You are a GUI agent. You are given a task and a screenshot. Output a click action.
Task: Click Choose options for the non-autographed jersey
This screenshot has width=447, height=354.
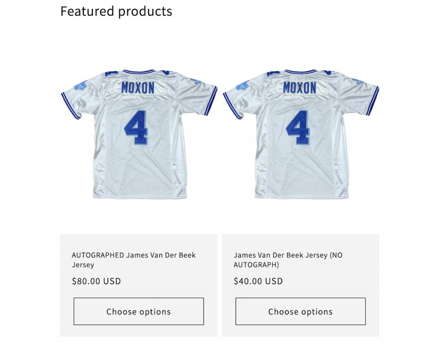pyautogui.click(x=300, y=311)
